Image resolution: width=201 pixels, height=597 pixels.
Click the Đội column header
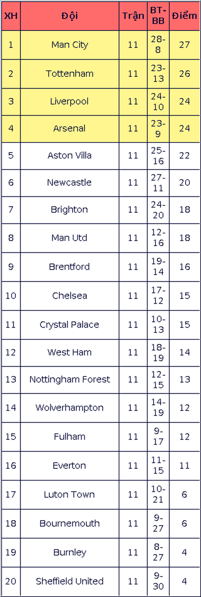point(70,16)
